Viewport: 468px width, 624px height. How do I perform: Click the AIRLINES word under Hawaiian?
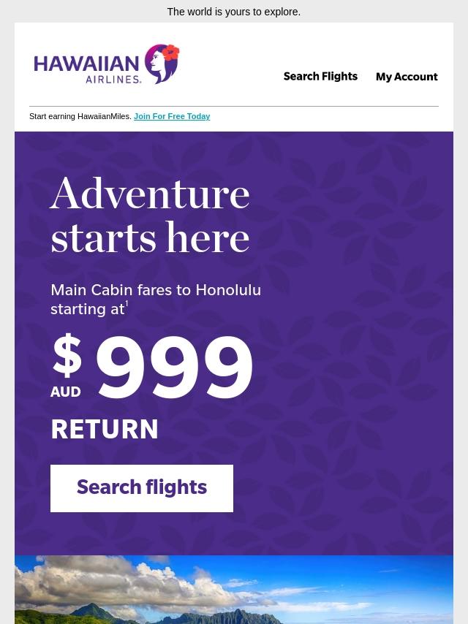pyautogui.click(x=113, y=79)
